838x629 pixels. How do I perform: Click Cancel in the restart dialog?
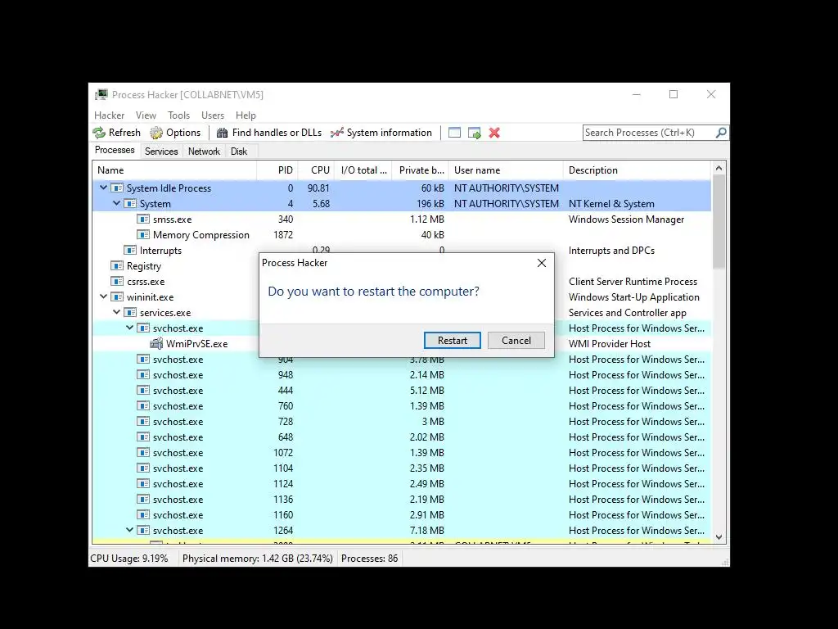coord(516,340)
